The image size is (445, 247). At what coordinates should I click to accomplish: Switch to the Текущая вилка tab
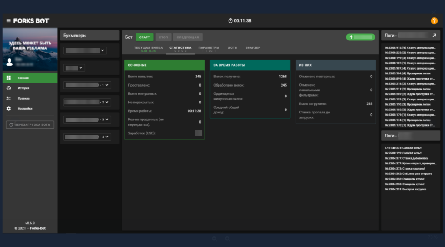[x=148, y=49]
